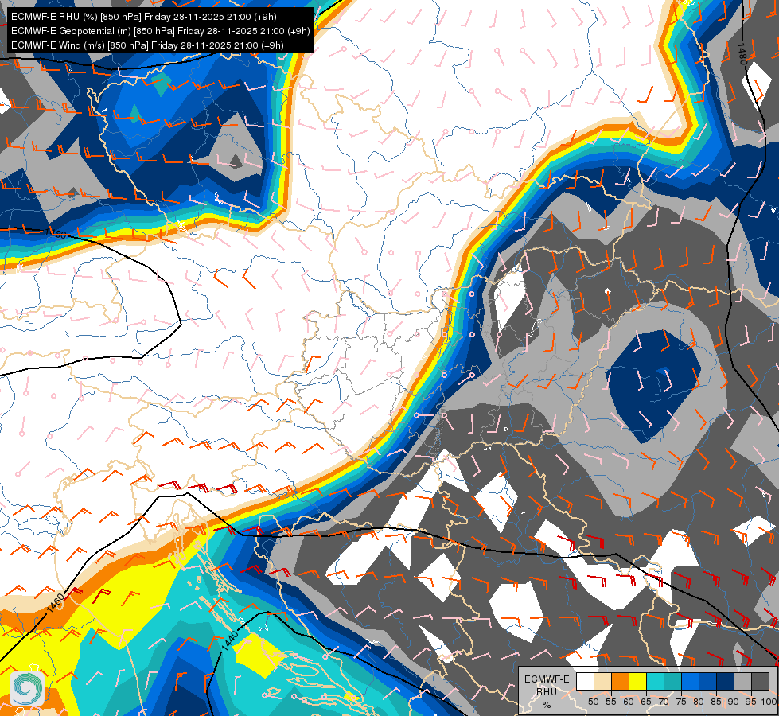Screen dimensions: 779x716
Task: Click the legend value '100'
Action: pyautogui.click(x=769, y=702)
